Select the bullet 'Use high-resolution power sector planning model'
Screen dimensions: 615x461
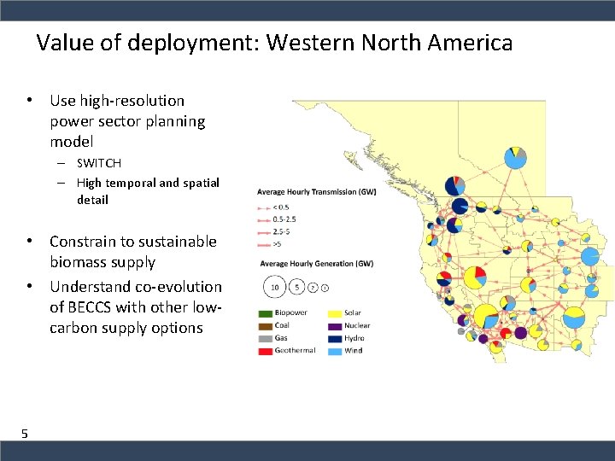pyautogui.click(x=127, y=120)
